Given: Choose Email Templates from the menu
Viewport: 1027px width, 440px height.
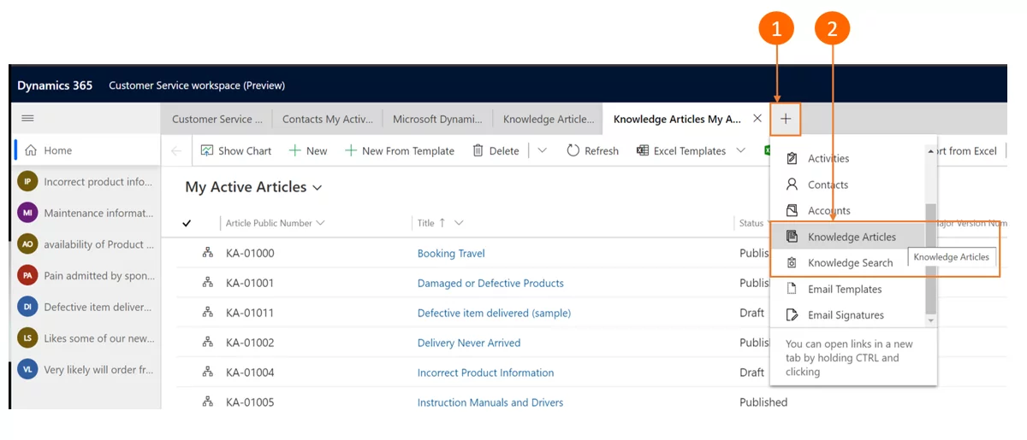Looking at the screenshot, I should tap(846, 289).
